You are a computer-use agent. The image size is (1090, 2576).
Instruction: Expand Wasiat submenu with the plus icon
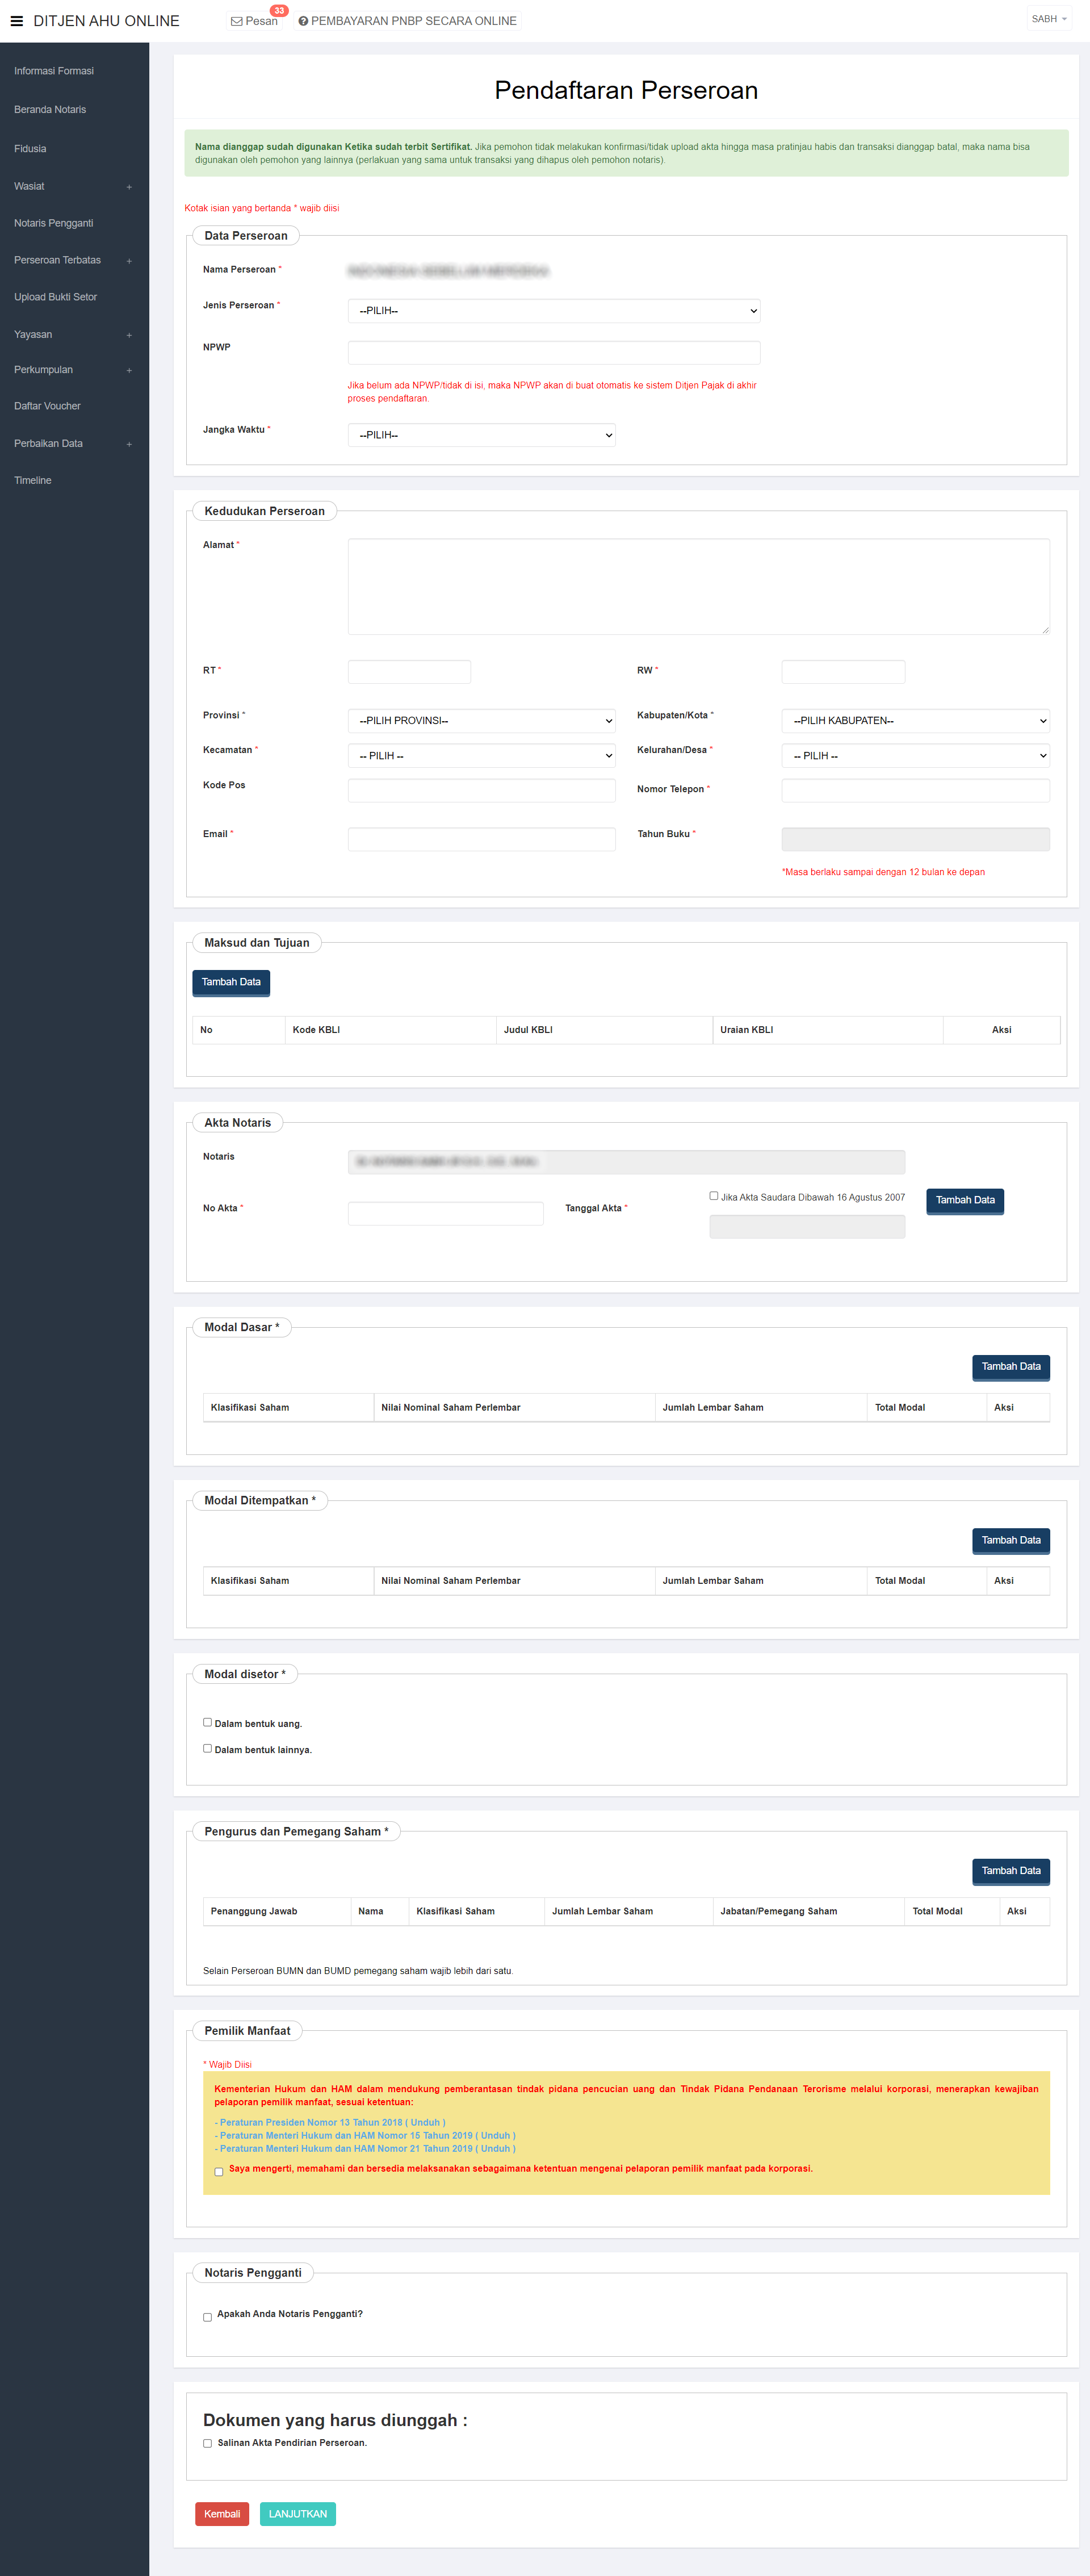[x=129, y=187]
